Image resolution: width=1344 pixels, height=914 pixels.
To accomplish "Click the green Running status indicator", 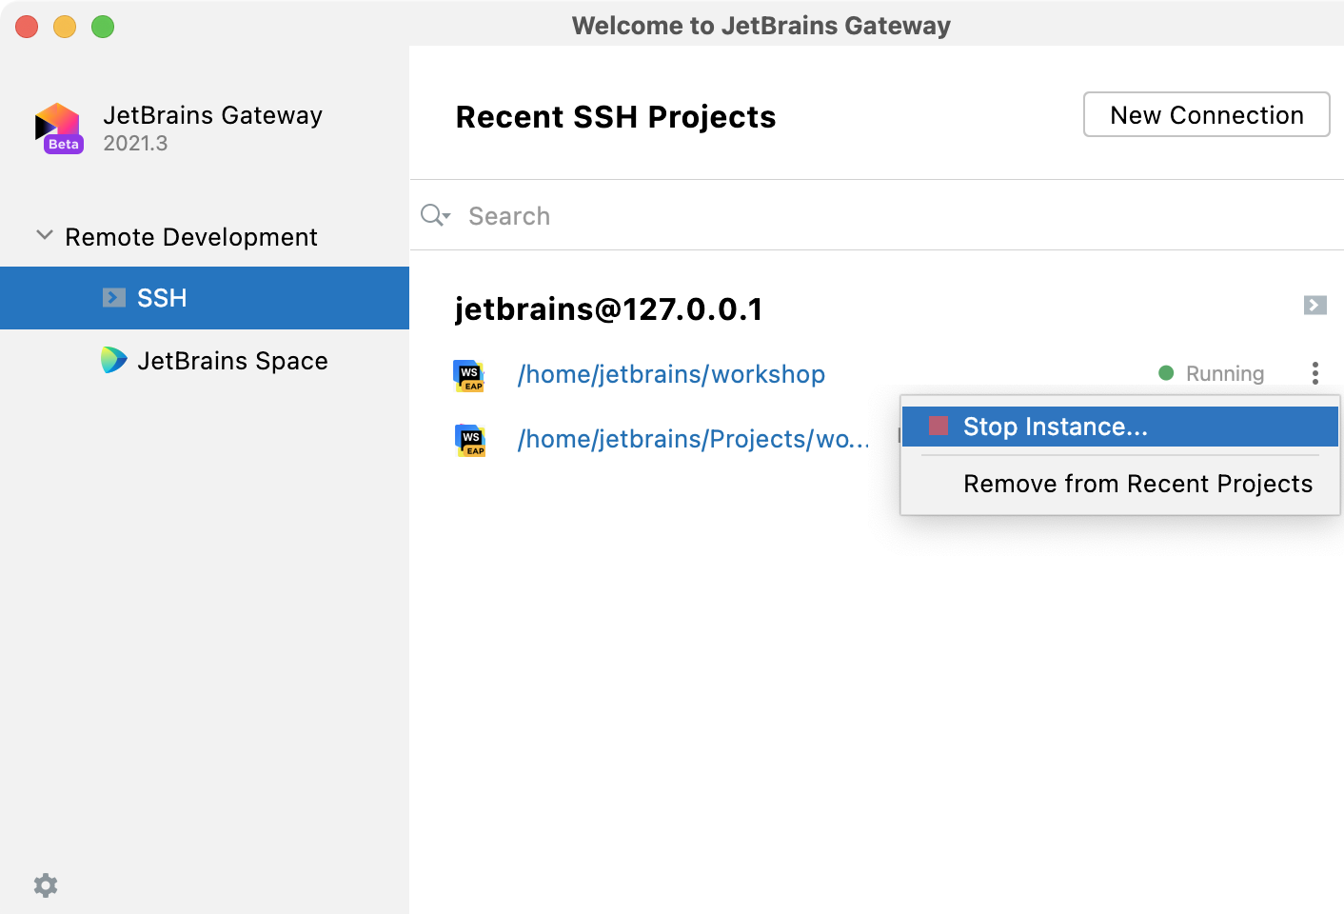I will (1166, 373).
